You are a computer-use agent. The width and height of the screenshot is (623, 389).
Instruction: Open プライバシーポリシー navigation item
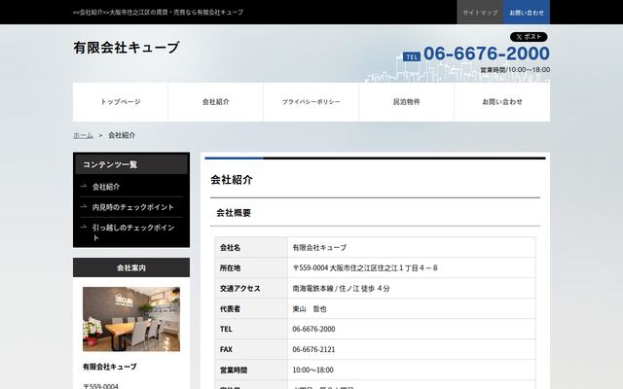click(x=311, y=102)
